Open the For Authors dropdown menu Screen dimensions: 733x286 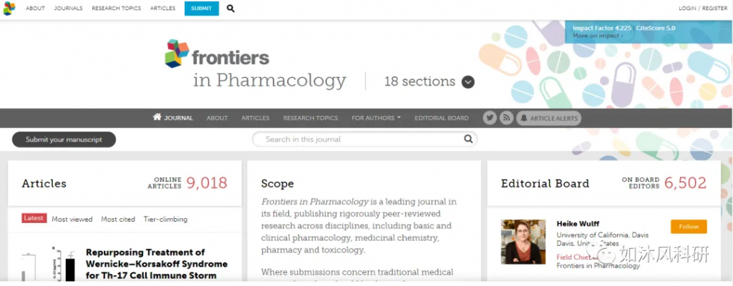[x=376, y=118]
